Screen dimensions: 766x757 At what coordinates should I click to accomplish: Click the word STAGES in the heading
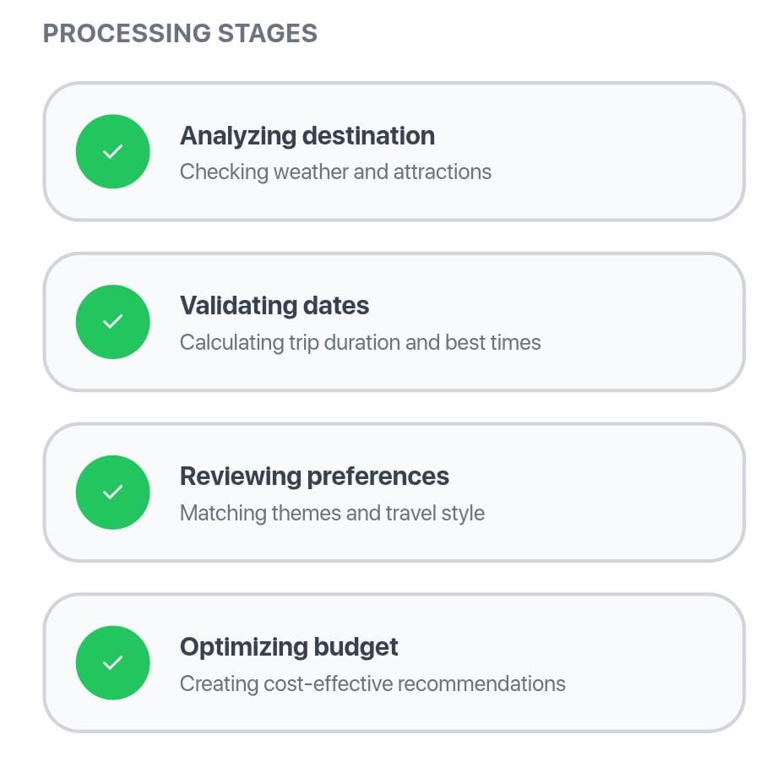(x=267, y=34)
